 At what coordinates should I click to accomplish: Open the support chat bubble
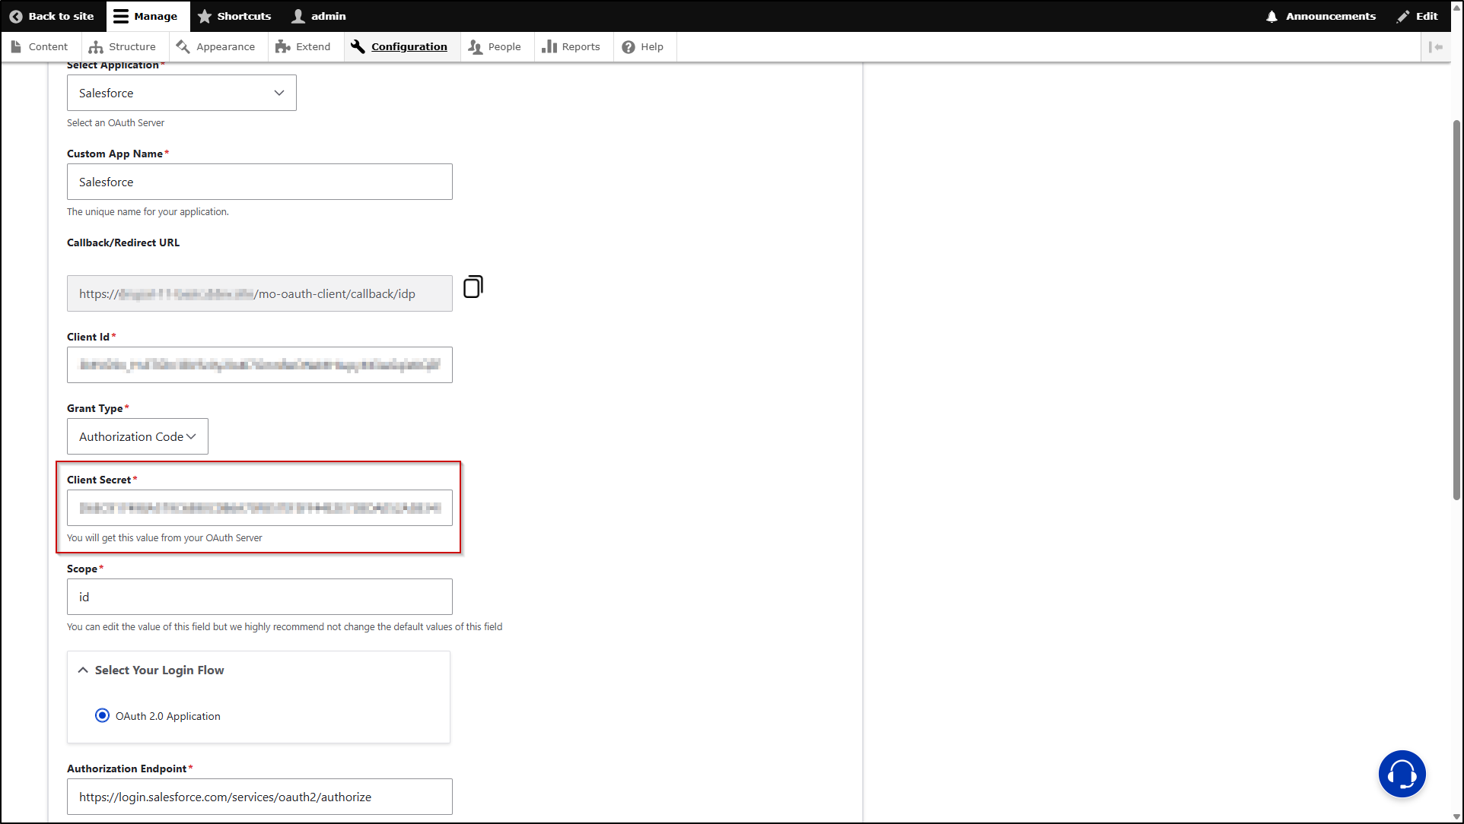(1402, 773)
